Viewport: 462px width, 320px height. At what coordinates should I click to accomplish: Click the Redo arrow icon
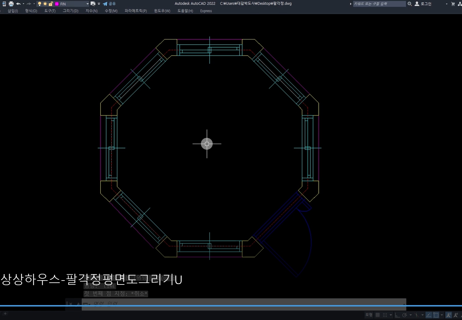pos(29,4)
